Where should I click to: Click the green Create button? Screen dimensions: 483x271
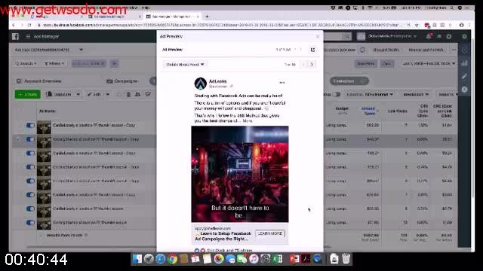[27, 94]
